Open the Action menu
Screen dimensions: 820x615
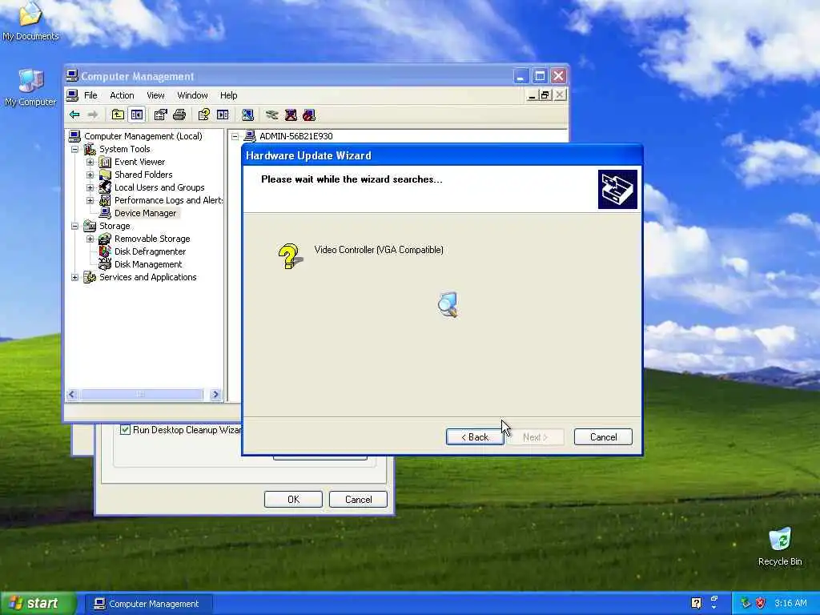[x=122, y=95]
